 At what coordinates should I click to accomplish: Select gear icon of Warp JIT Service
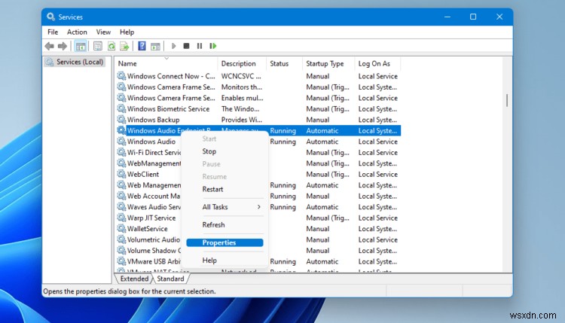click(121, 218)
